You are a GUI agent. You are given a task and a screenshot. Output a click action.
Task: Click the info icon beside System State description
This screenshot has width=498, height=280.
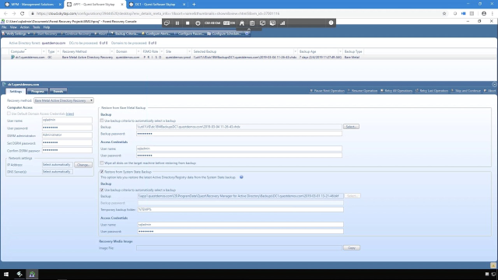(x=241, y=177)
